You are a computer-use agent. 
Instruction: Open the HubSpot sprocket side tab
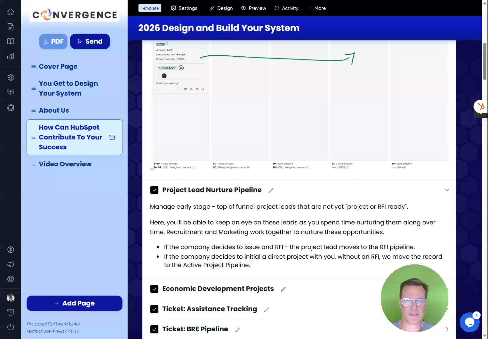(481, 106)
